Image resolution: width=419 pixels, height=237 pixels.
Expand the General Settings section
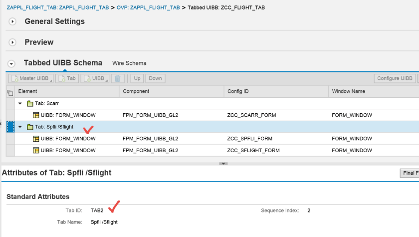13,21
